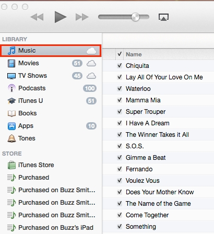Click the 51 badge next to Movies
Screen dimensions: 214x234
click(x=77, y=63)
